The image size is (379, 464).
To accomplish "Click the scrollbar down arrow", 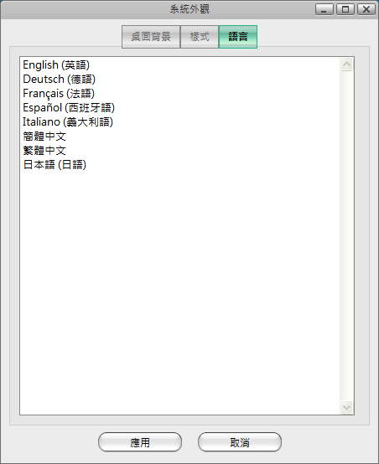I will click(346, 408).
